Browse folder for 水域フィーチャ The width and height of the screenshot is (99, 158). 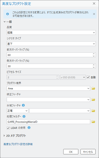[x=93, y=111]
